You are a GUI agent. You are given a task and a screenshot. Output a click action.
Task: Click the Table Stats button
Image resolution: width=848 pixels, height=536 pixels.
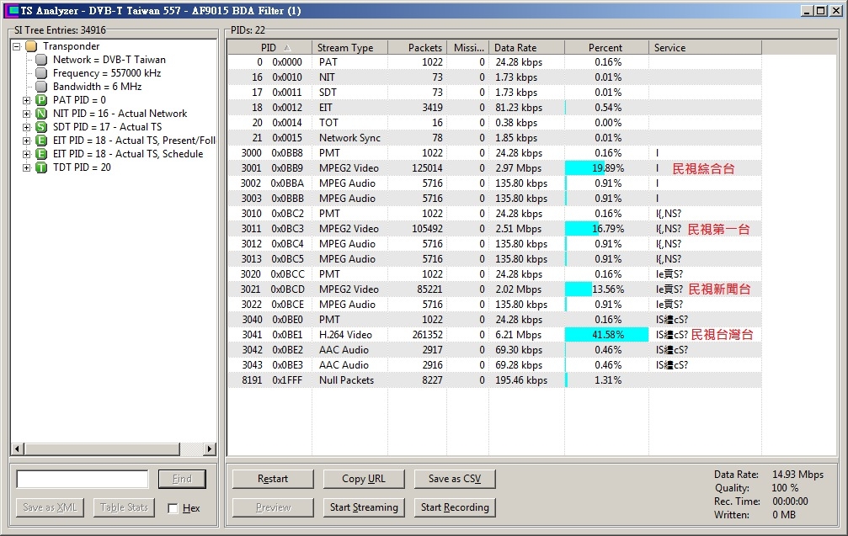(x=124, y=507)
